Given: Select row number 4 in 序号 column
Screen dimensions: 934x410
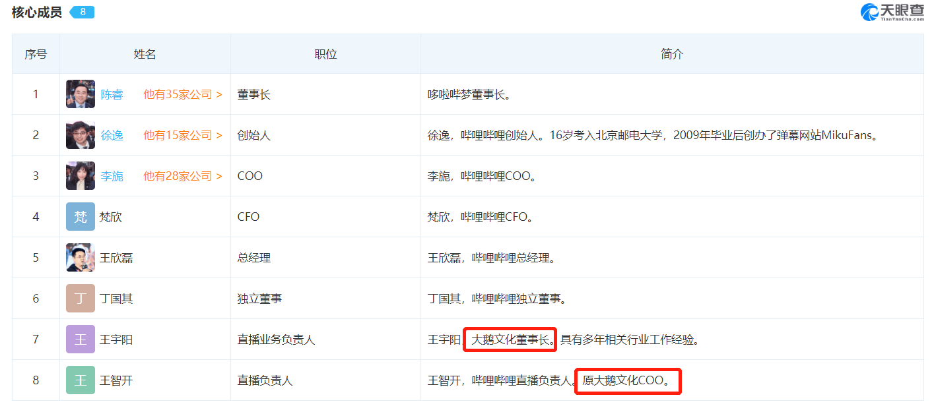Looking at the screenshot, I should [x=36, y=217].
